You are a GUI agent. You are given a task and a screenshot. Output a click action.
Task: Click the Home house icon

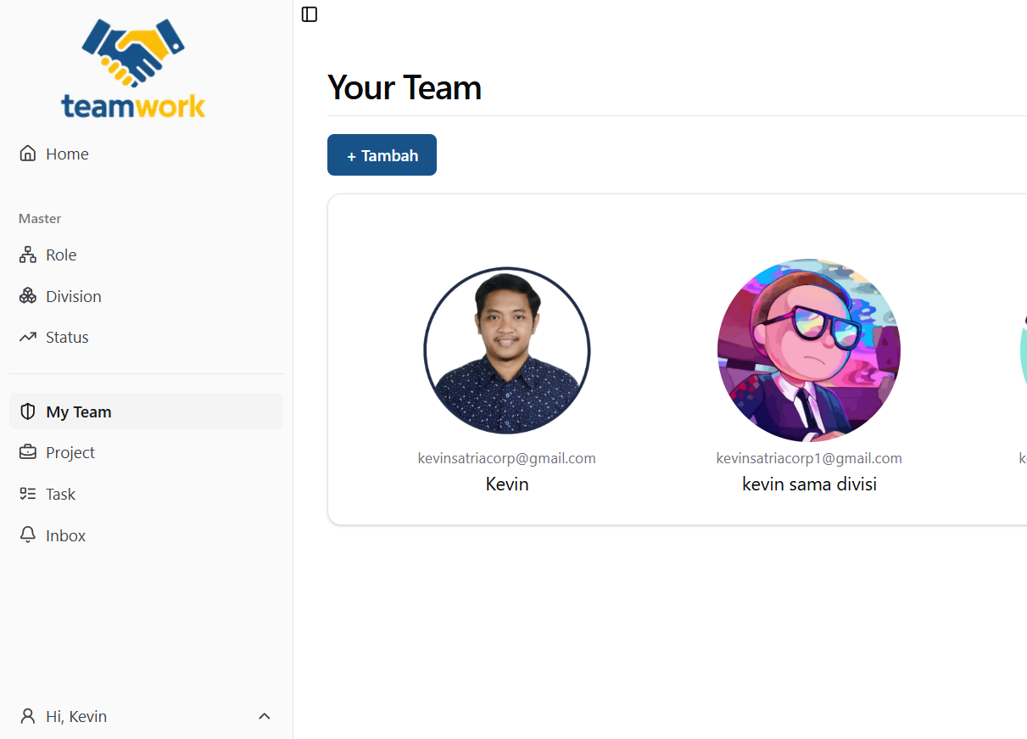coord(28,154)
